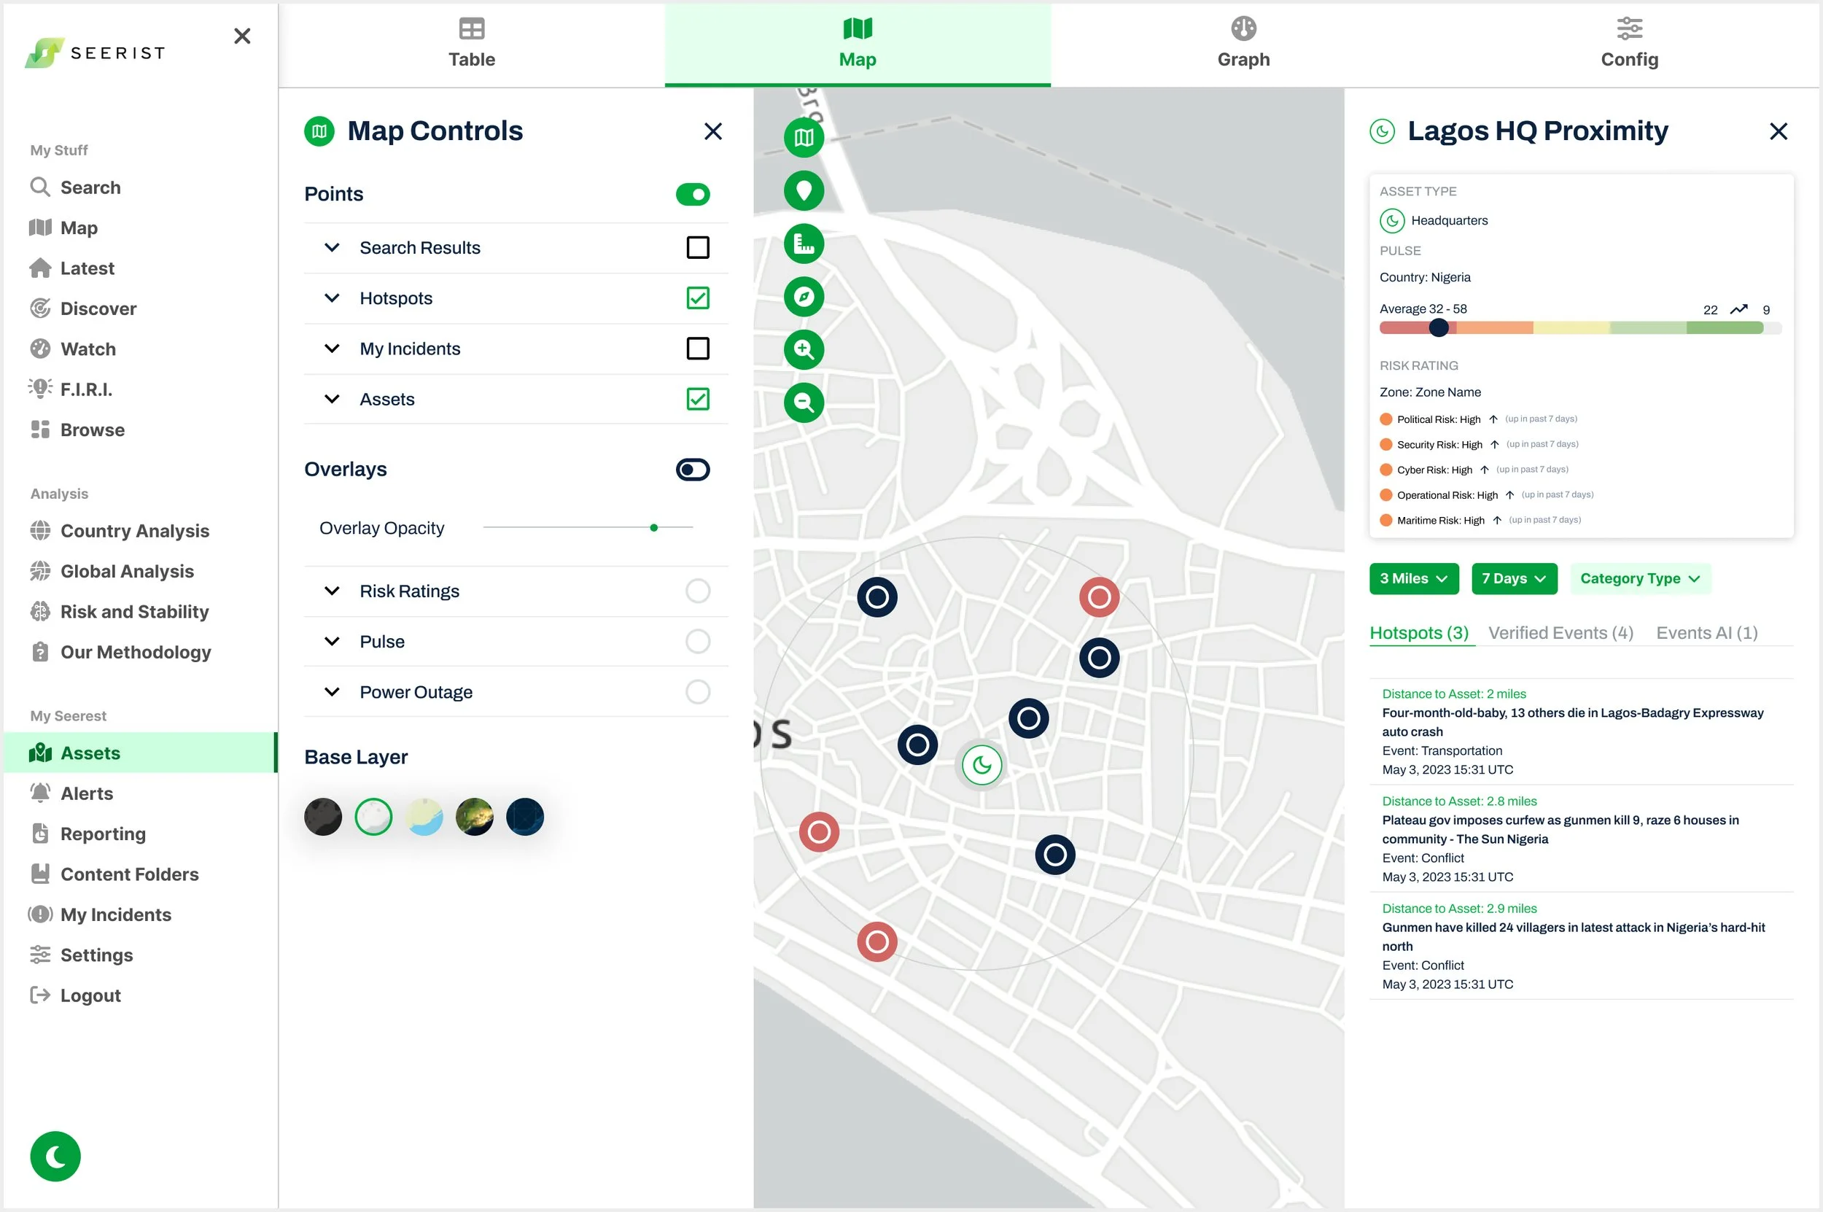
Task: Click the zoom in magnifier icon
Action: (x=804, y=349)
